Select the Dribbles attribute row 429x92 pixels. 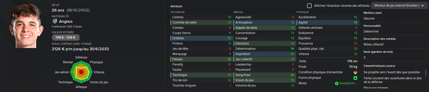[x=202, y=38]
